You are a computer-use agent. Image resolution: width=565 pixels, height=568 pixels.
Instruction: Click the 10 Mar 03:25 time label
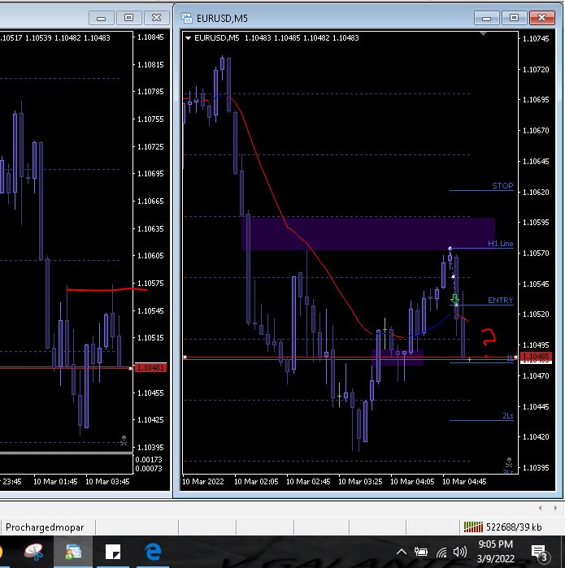(360, 481)
